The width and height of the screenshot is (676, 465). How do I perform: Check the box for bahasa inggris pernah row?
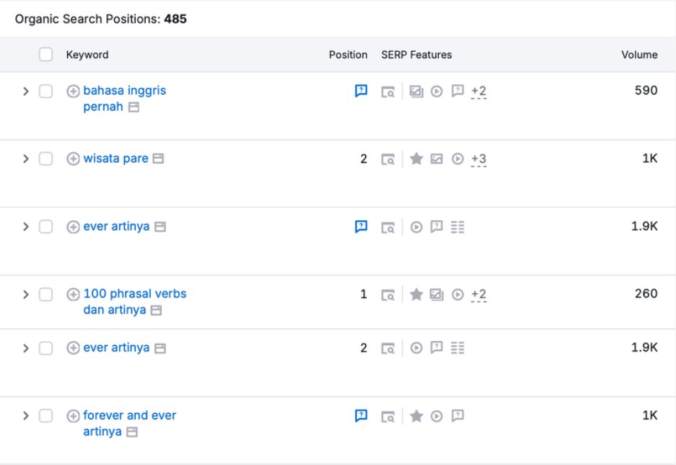click(45, 91)
